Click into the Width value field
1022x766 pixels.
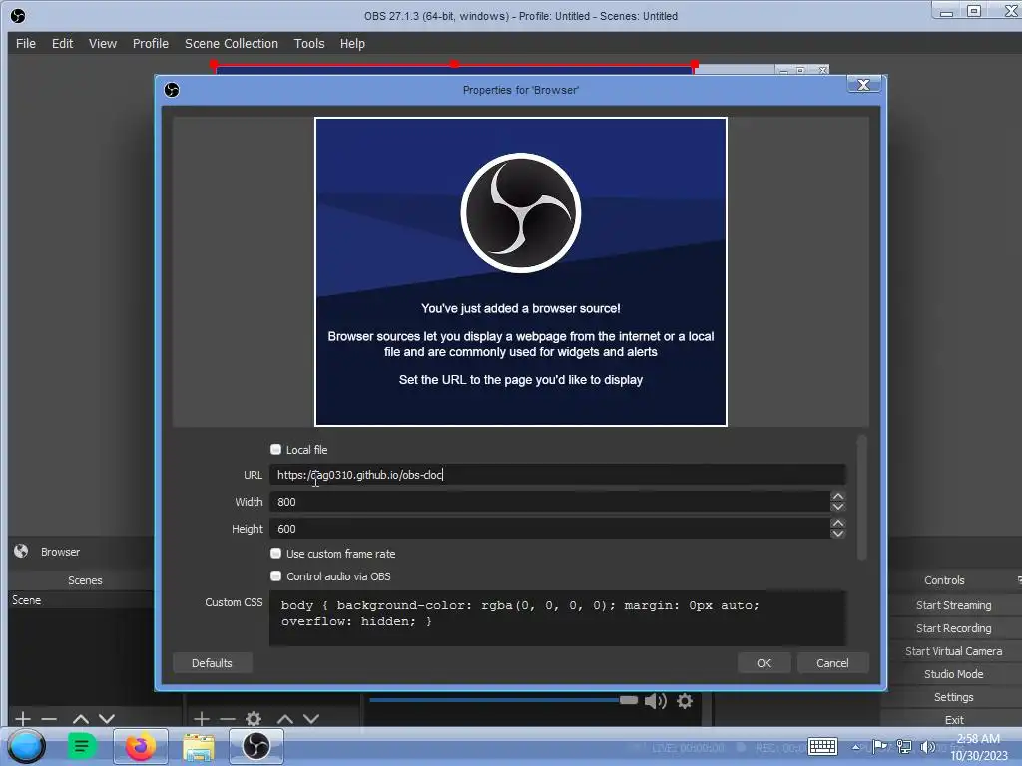tap(550, 502)
